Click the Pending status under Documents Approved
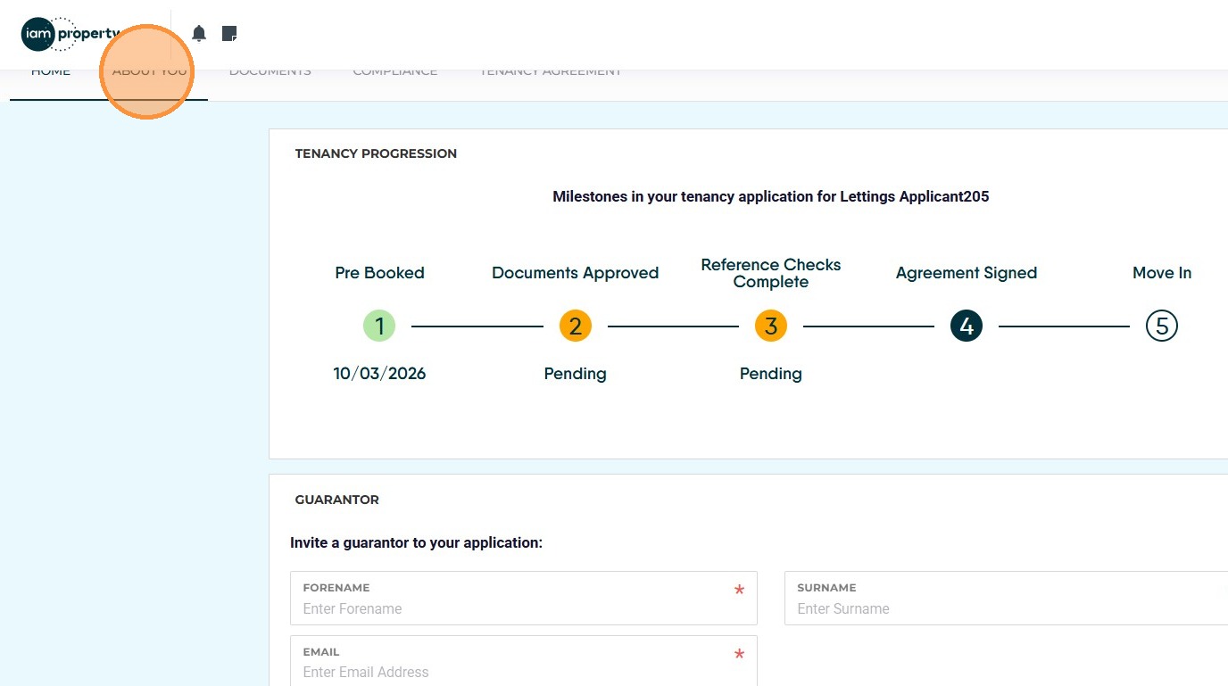This screenshot has width=1228, height=686. click(575, 374)
